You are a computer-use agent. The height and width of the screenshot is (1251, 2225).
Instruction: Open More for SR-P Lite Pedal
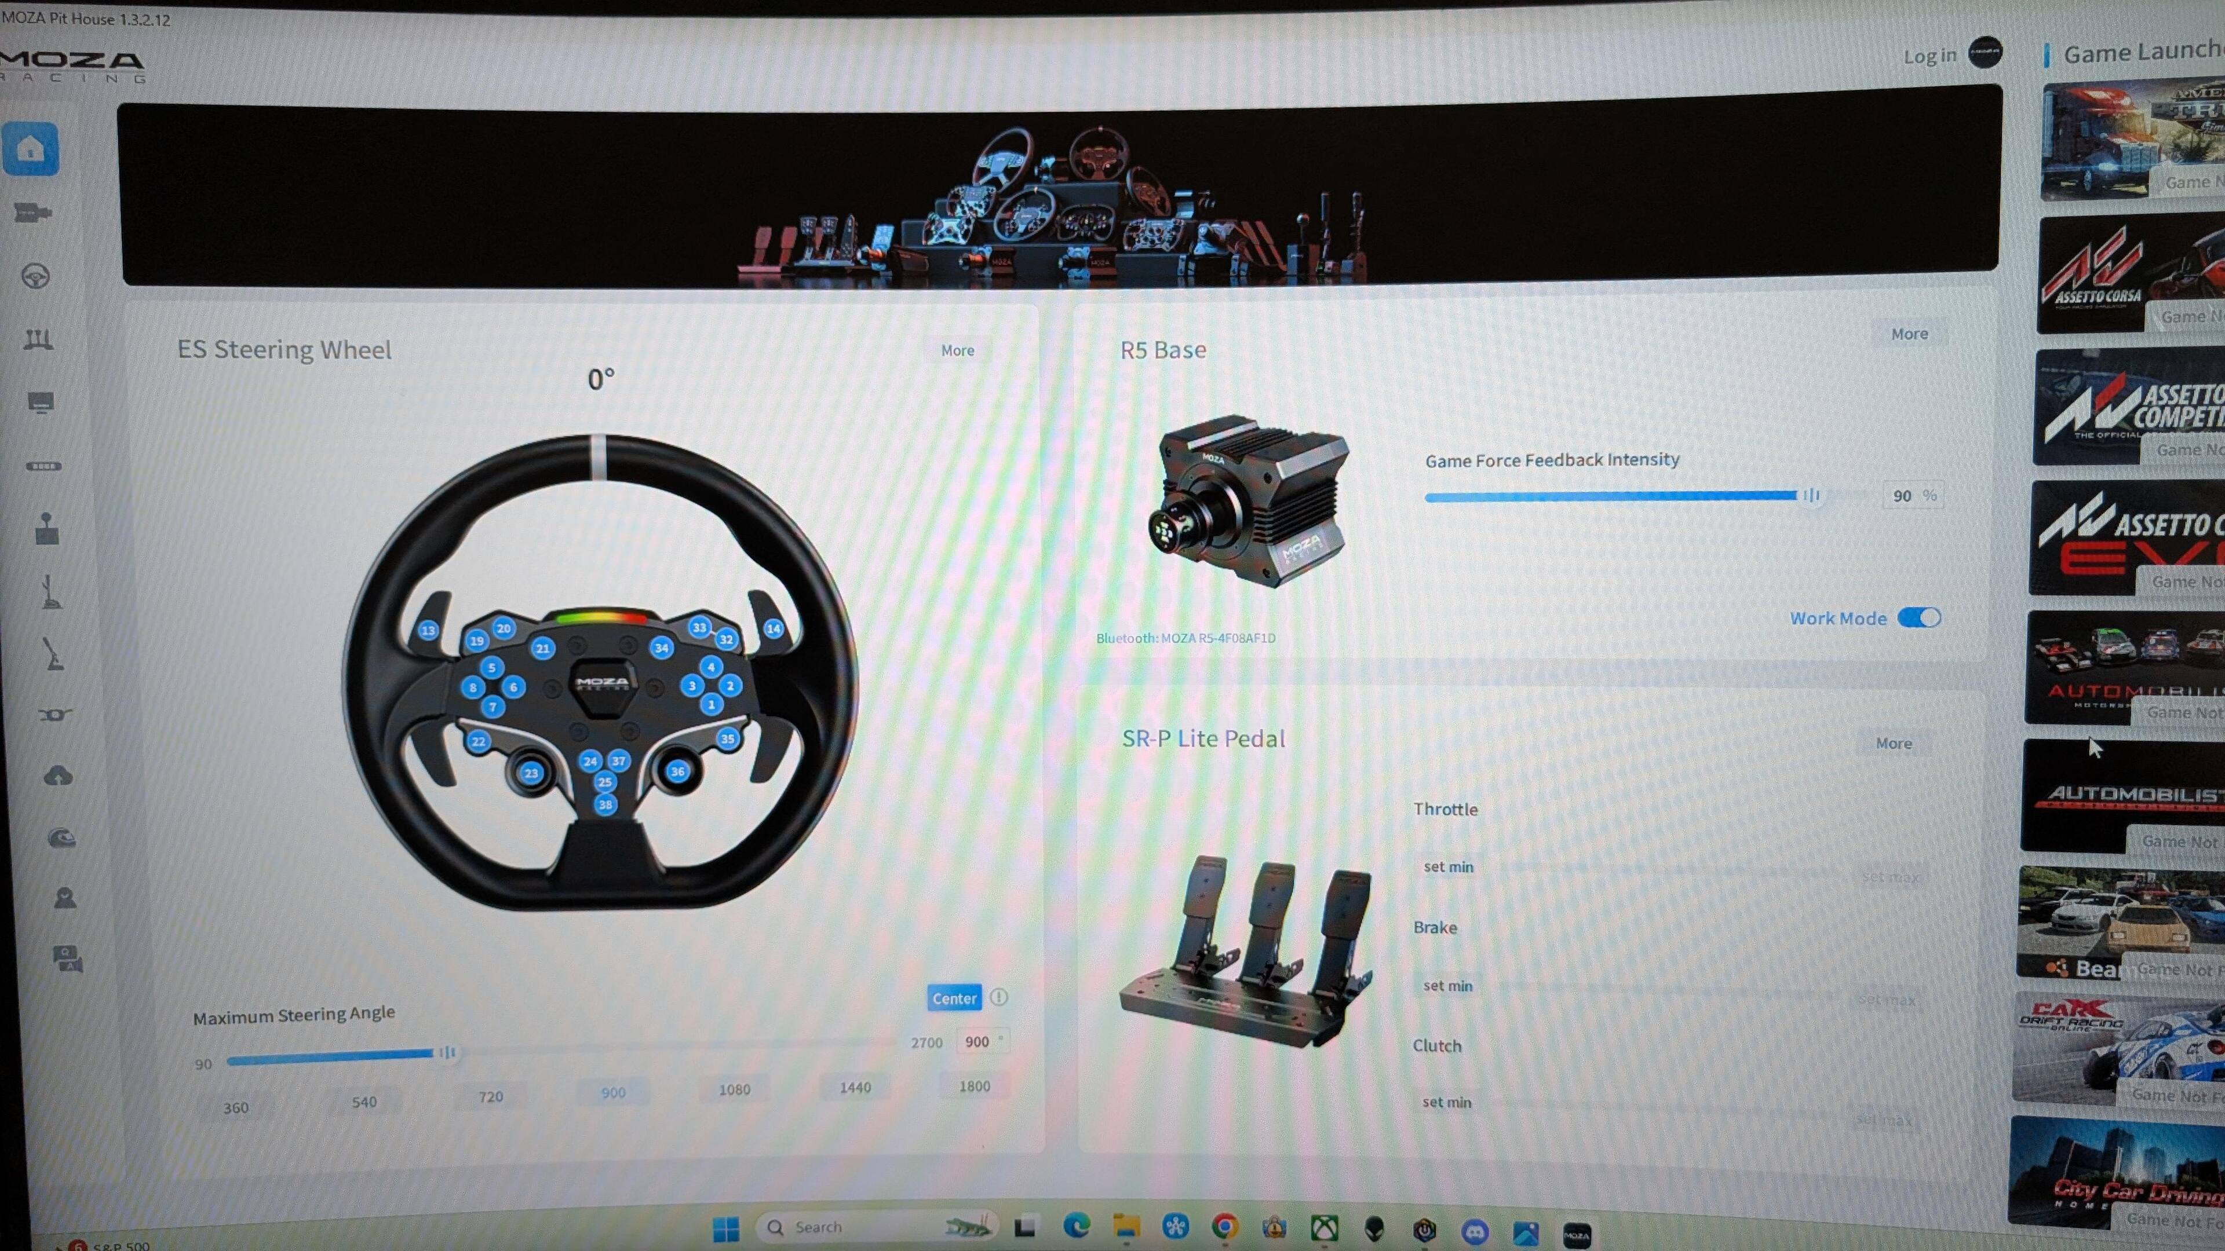point(1894,743)
